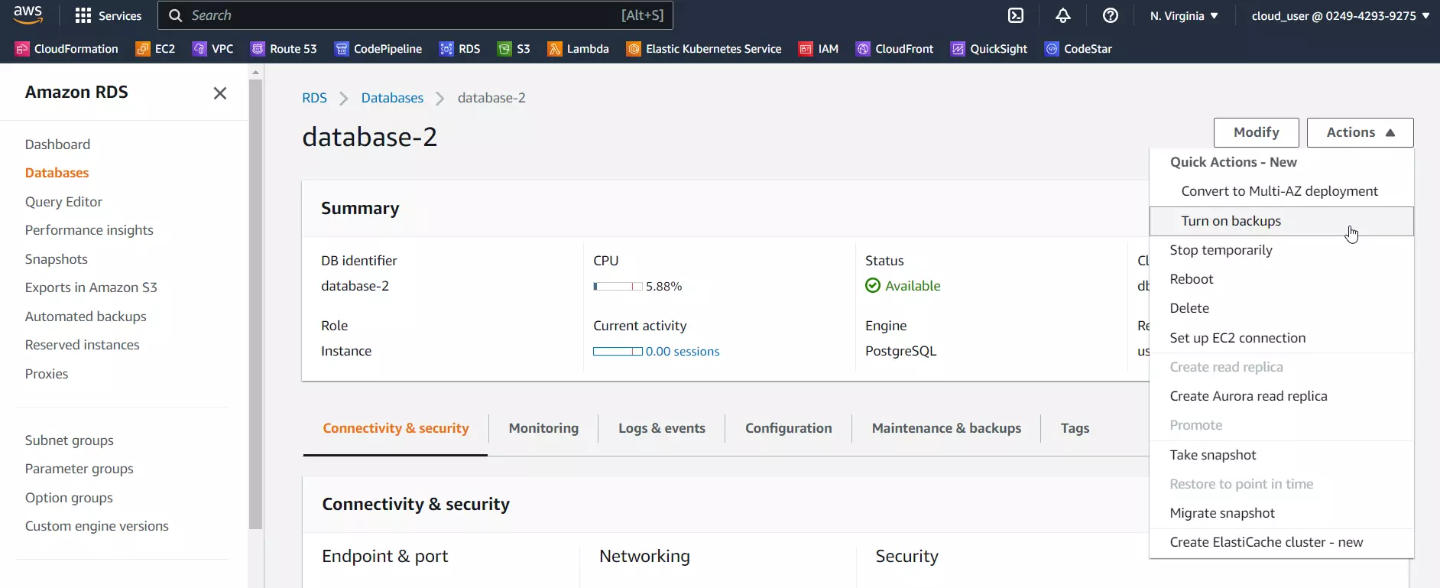Image resolution: width=1440 pixels, height=588 pixels.
Task: Click the sidebar vertical scrollbar
Action: point(255,304)
